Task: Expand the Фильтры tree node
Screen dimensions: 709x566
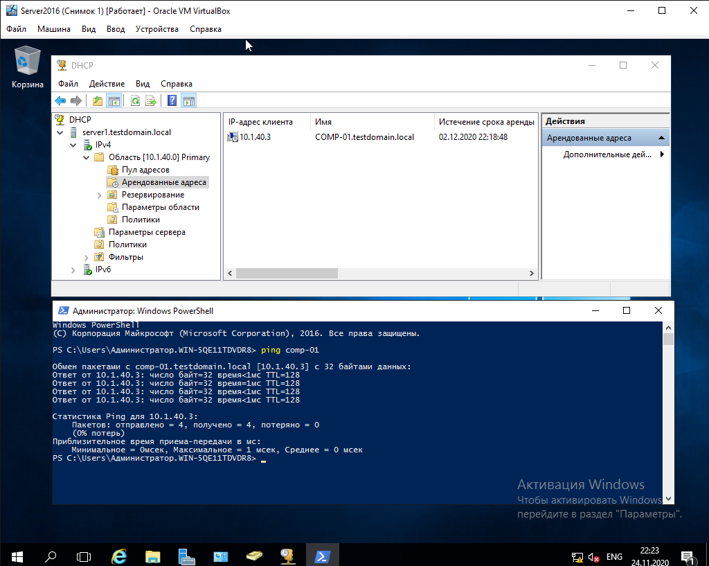Action: point(87,257)
